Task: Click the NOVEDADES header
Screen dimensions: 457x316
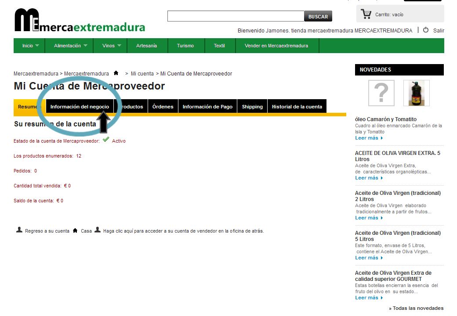Action: 399,69
